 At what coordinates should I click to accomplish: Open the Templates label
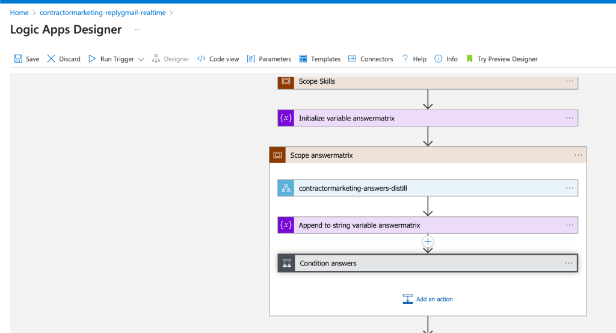pyautogui.click(x=325, y=59)
